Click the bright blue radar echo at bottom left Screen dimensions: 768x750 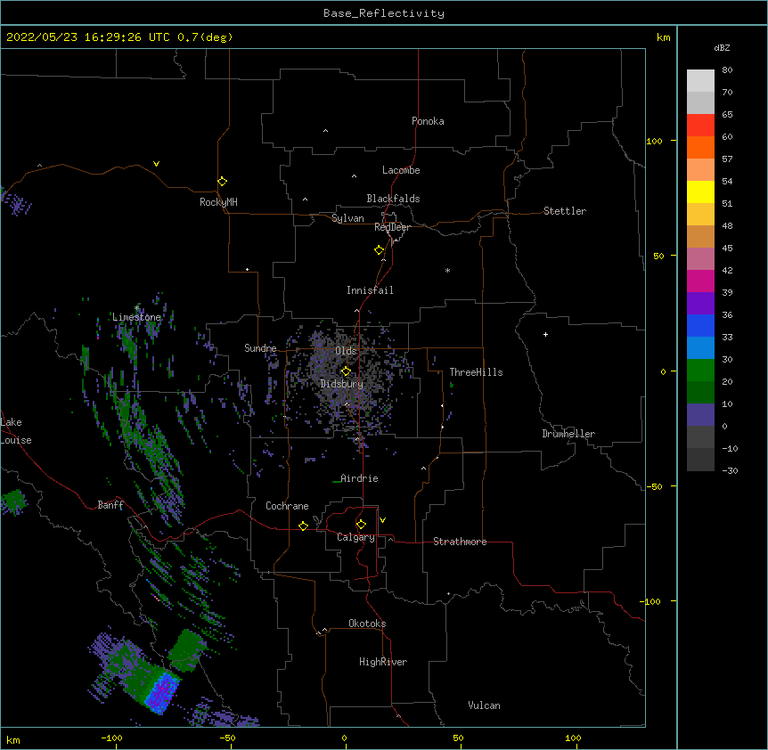pos(162,692)
